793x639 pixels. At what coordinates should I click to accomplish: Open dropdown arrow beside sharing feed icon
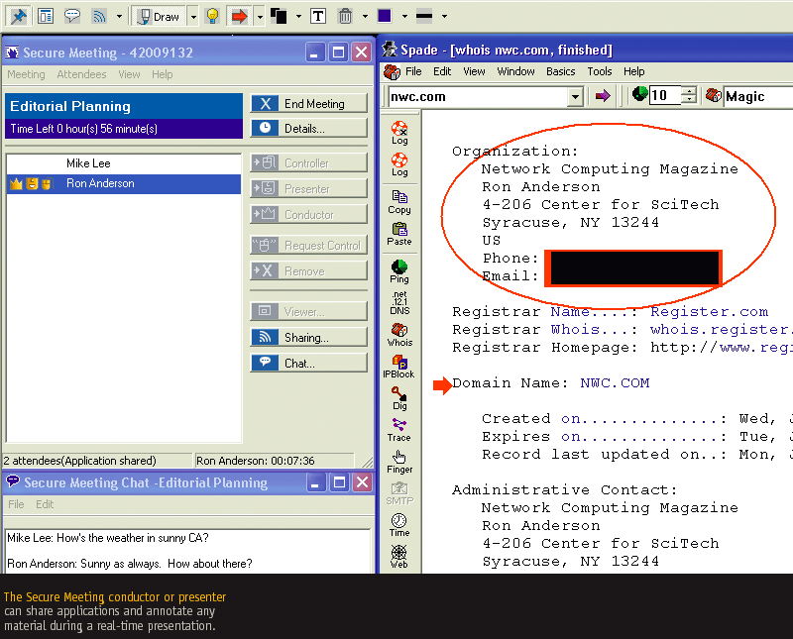point(119,16)
